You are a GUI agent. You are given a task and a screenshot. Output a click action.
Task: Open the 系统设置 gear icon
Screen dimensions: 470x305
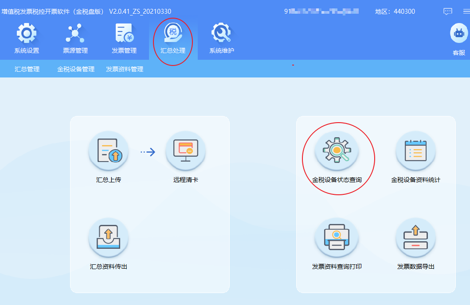pyautogui.click(x=27, y=33)
